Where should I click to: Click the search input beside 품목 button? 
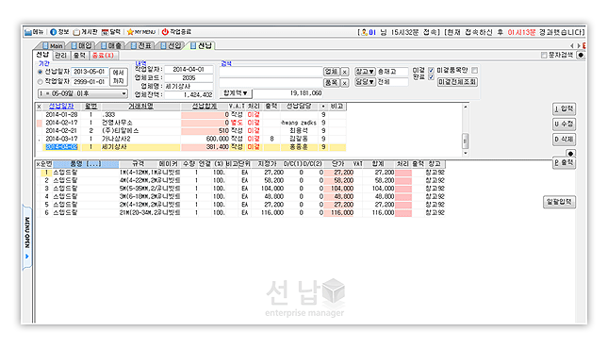point(271,83)
